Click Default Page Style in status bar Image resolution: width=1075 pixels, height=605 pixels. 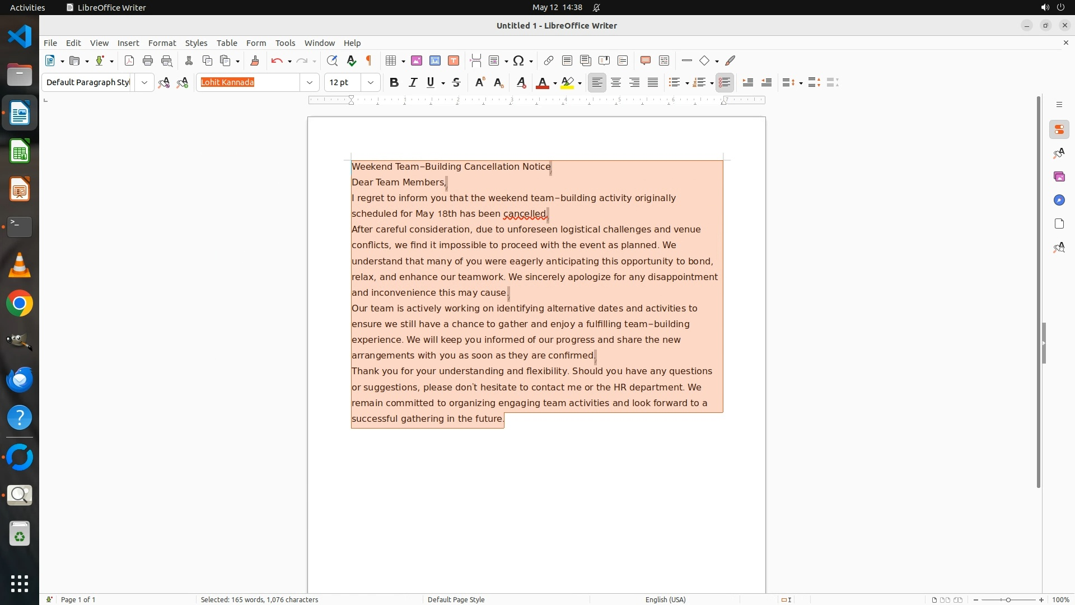point(456,599)
